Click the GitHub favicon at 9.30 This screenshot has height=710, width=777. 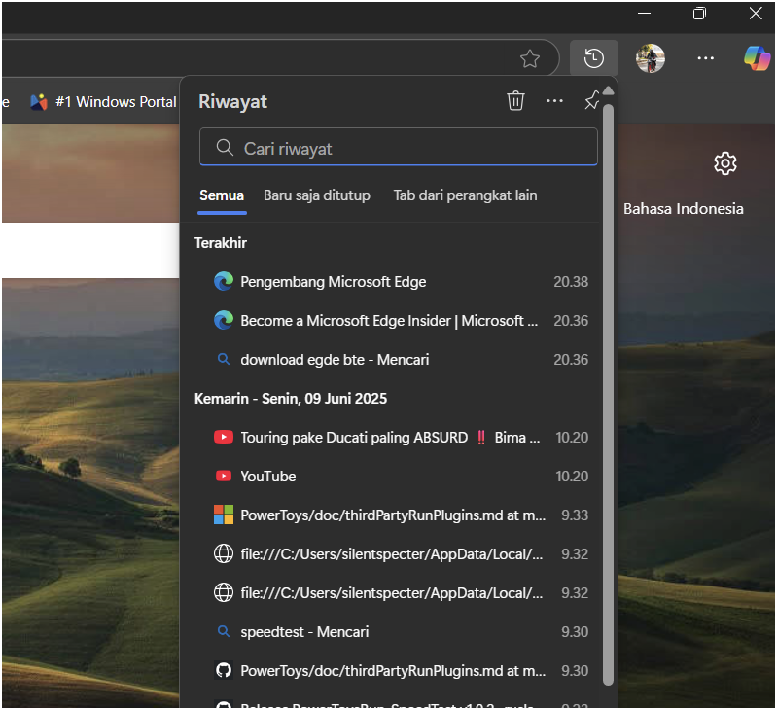224,670
